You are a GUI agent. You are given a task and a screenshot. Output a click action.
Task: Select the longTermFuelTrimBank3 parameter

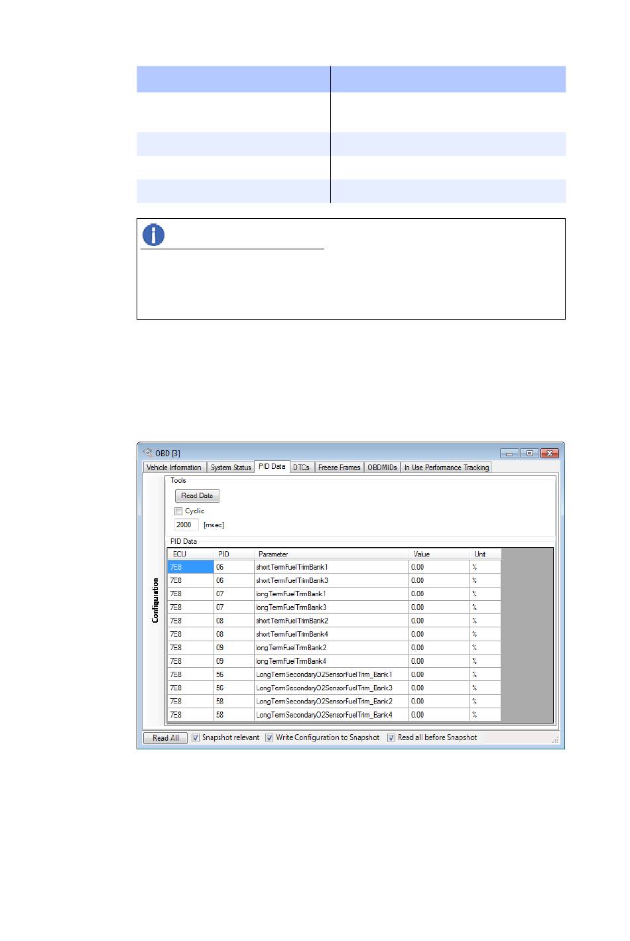(332, 607)
